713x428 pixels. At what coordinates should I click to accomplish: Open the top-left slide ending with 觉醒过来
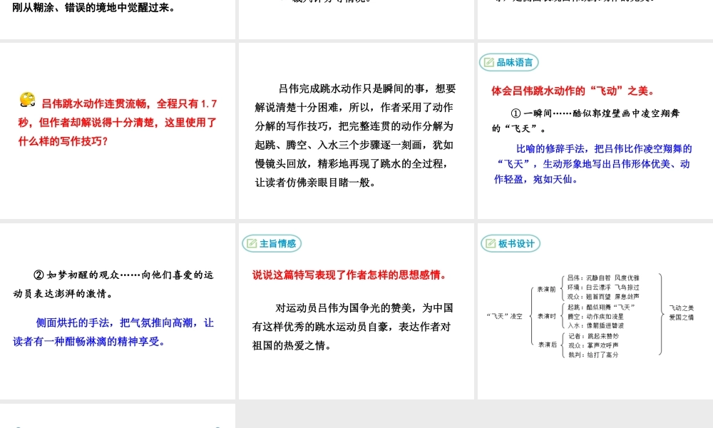118,19
